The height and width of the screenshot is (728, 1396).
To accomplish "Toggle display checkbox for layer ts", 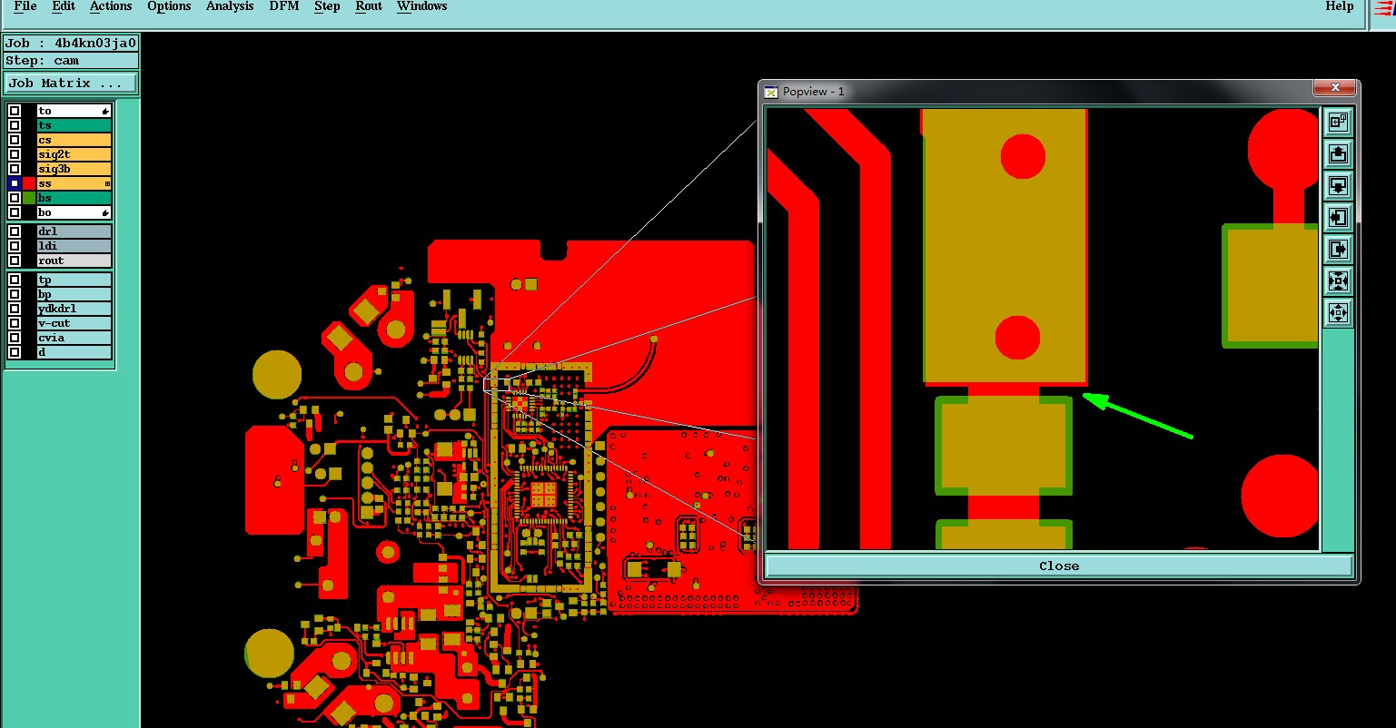I will [x=15, y=125].
